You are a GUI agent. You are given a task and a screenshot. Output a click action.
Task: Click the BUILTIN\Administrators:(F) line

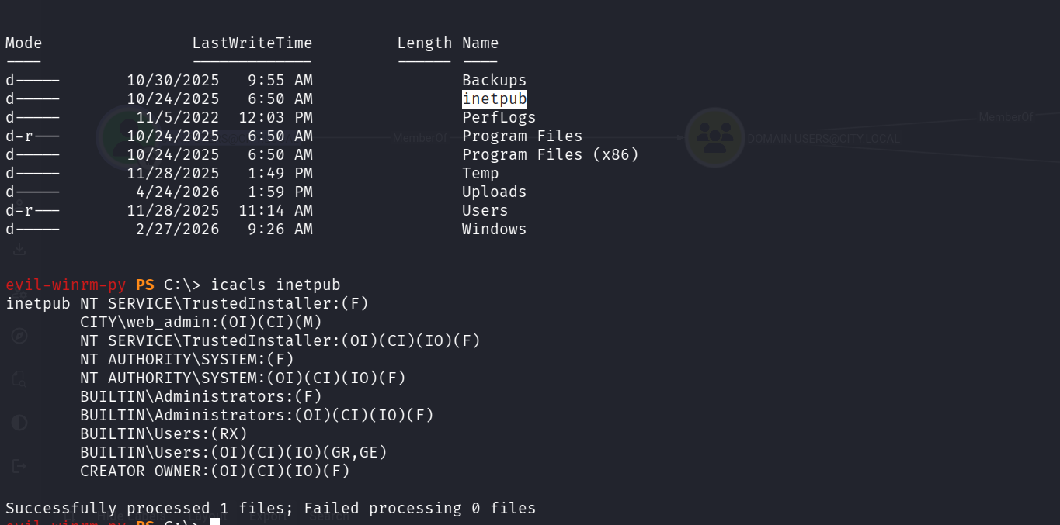tap(201, 396)
